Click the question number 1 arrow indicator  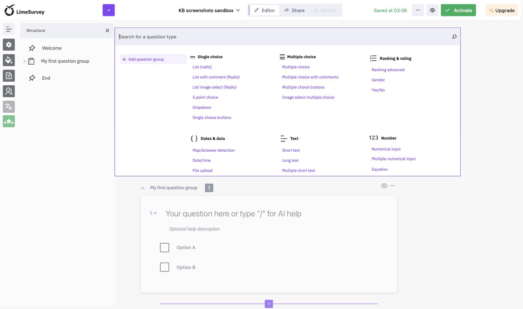[x=153, y=213]
